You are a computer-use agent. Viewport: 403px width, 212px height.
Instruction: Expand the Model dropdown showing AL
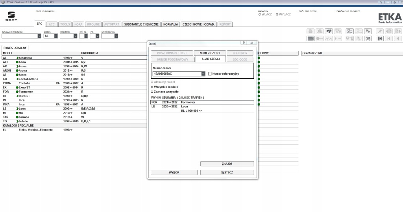tap(56, 36)
